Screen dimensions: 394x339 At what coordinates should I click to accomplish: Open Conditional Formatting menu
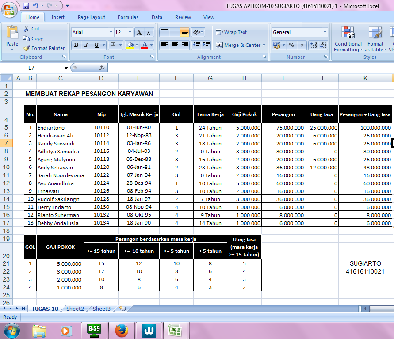pyautogui.click(x=348, y=39)
